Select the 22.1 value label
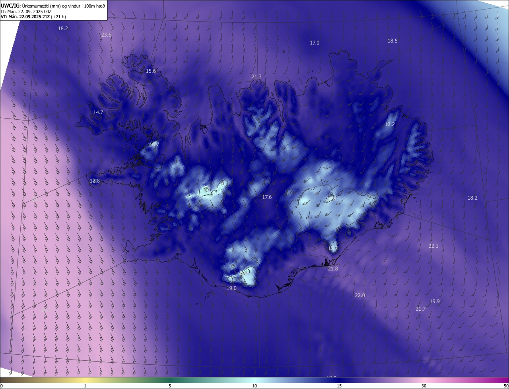 click(x=433, y=246)
